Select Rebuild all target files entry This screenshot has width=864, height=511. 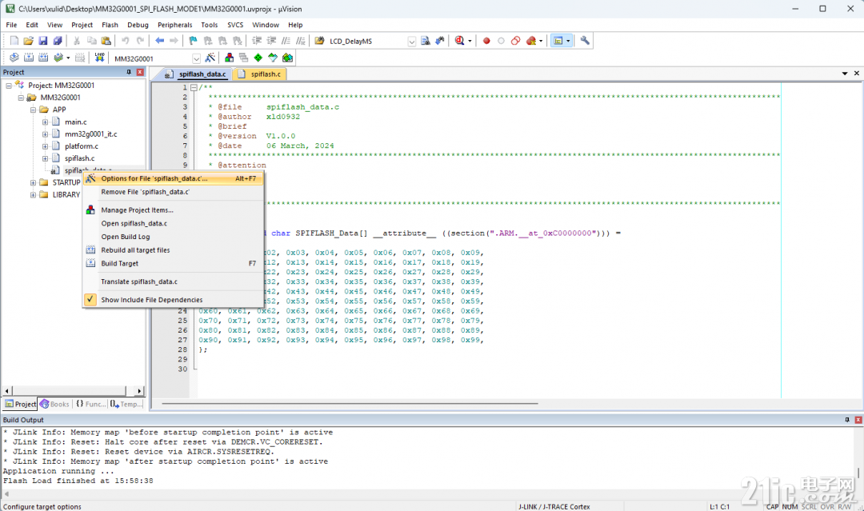[x=173, y=250]
